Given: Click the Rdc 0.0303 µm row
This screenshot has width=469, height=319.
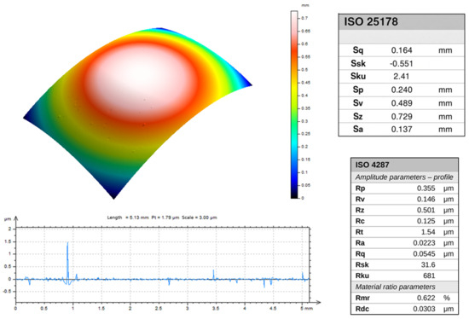Looking at the screenshot, I should point(404,309).
